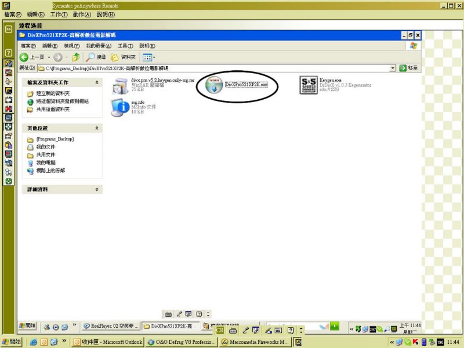
Task: Switch to RealPlayer on the remote taskbar
Action: click(111, 326)
